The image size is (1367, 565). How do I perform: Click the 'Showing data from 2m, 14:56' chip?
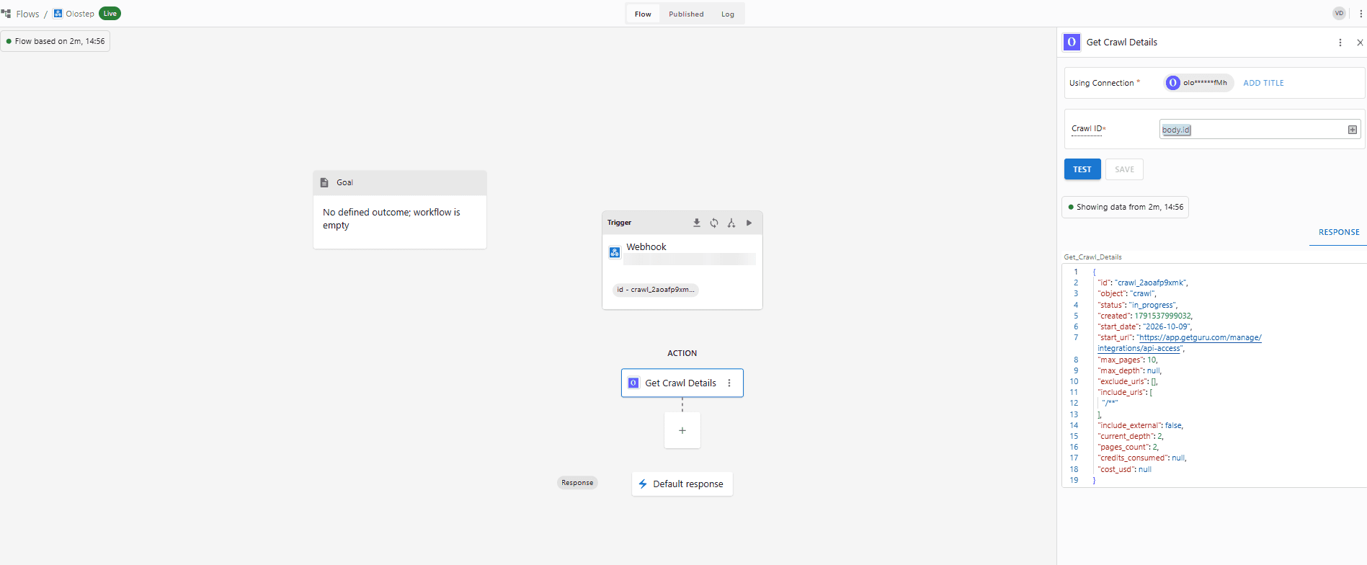[1126, 207]
